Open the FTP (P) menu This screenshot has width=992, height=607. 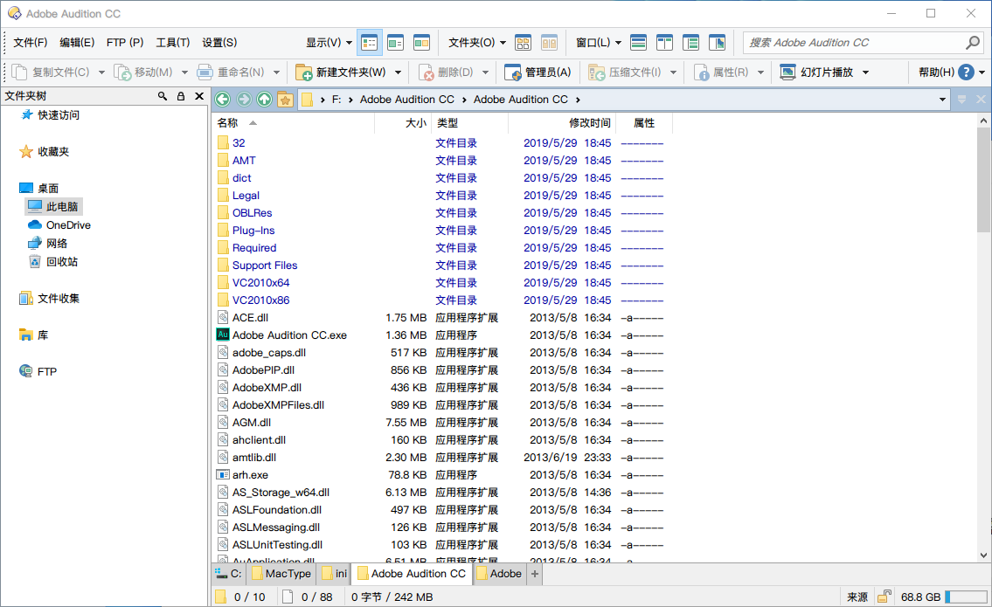coord(125,43)
